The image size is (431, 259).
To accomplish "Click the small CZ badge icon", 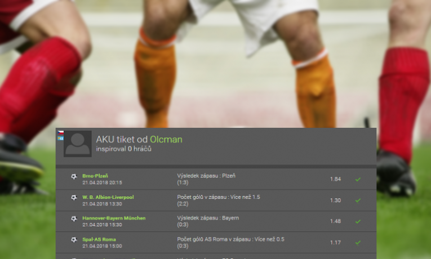I will 60,138.
